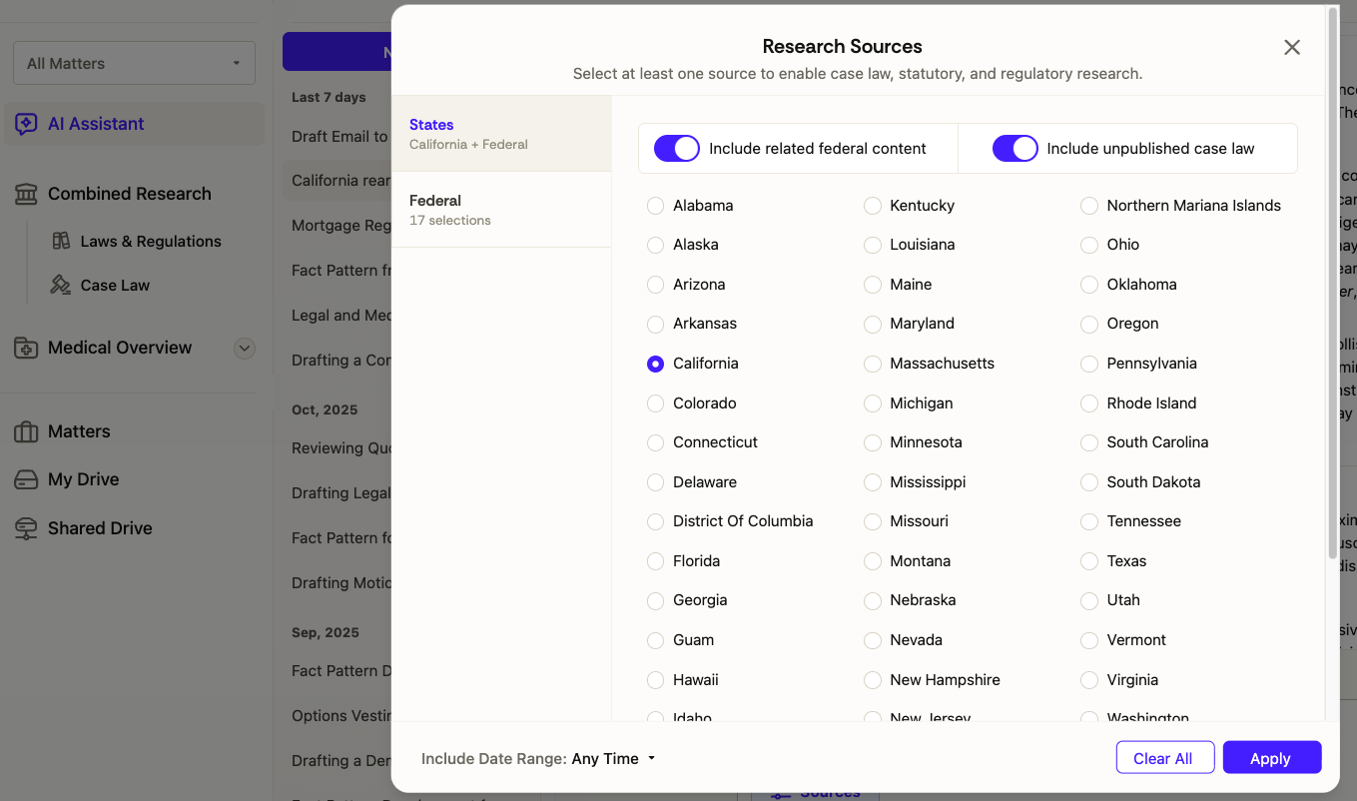The width and height of the screenshot is (1357, 801).
Task: Click the AI Assistant sparkle chat icon
Action: [26, 124]
